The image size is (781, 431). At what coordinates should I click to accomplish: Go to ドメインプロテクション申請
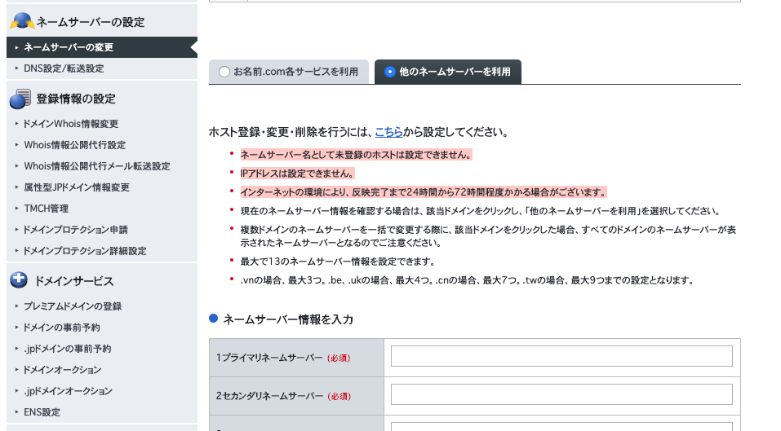pos(76,230)
